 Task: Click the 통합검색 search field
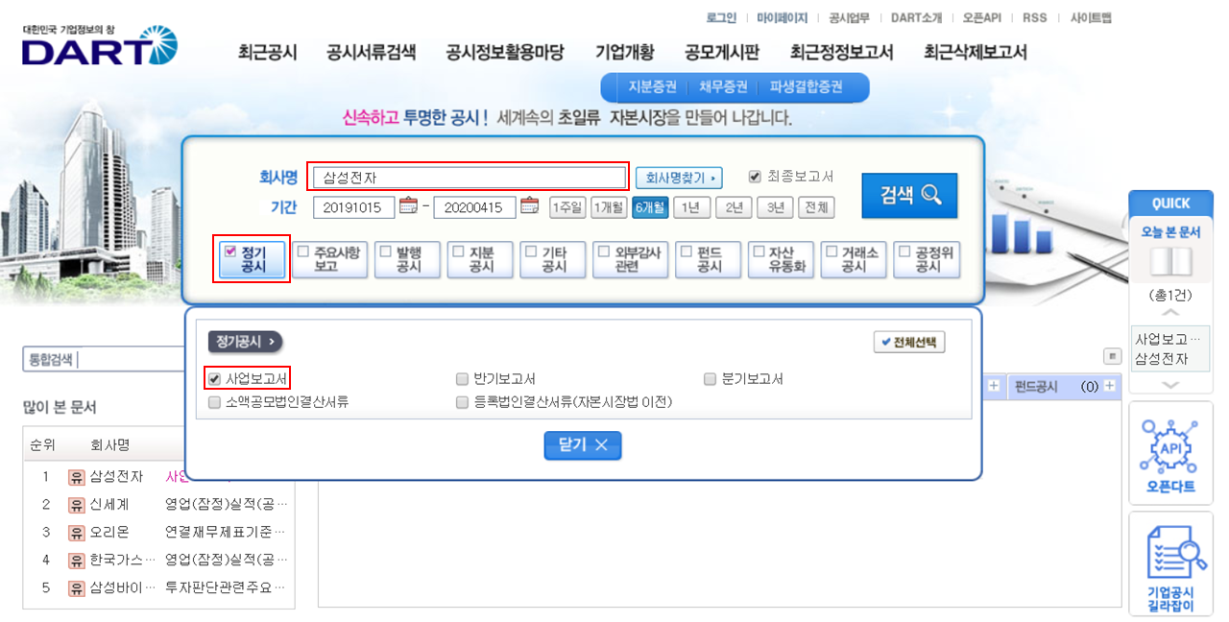(104, 360)
